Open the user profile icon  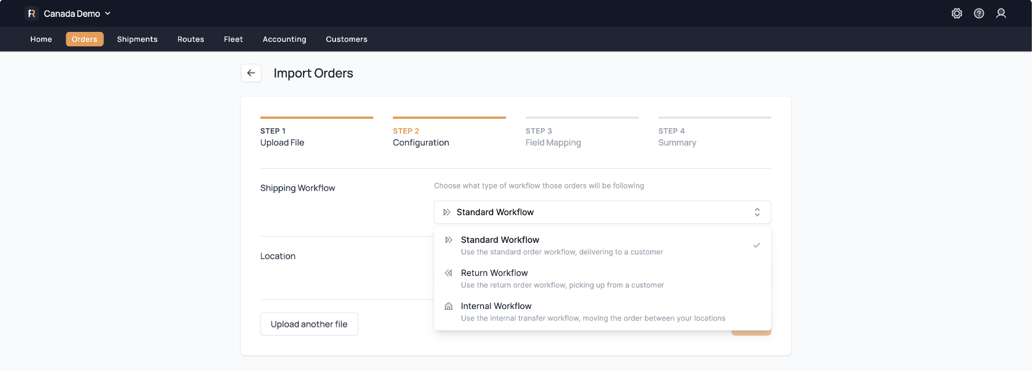pyautogui.click(x=1001, y=13)
